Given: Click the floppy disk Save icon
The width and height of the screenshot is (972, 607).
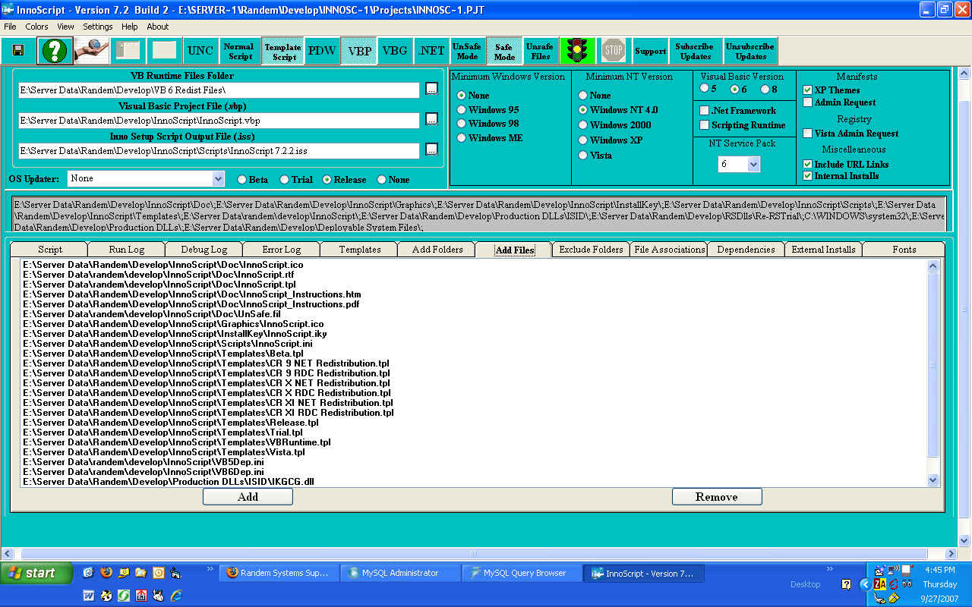Looking at the screenshot, I should click(x=18, y=51).
